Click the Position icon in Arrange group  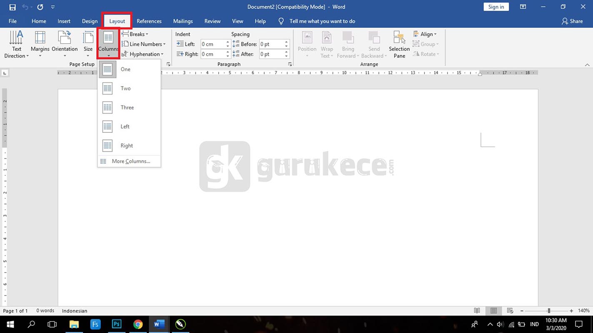click(x=307, y=43)
